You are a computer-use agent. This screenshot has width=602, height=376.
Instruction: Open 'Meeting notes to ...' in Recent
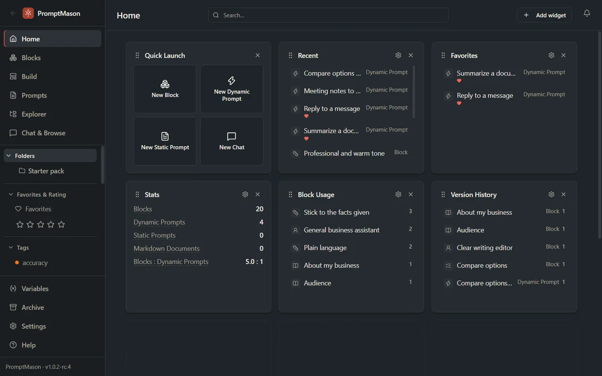click(x=349, y=91)
